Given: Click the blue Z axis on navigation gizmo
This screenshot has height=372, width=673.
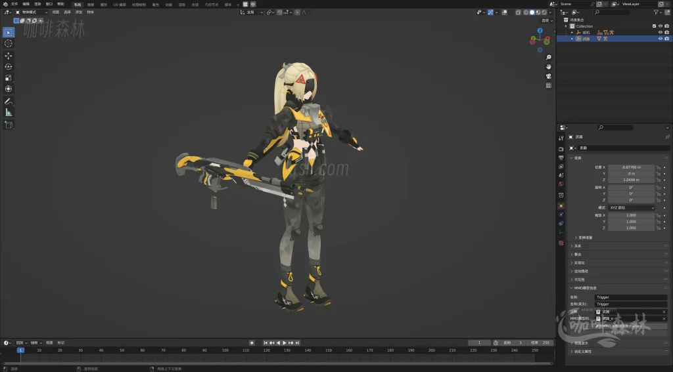Looking at the screenshot, I should click(540, 31).
